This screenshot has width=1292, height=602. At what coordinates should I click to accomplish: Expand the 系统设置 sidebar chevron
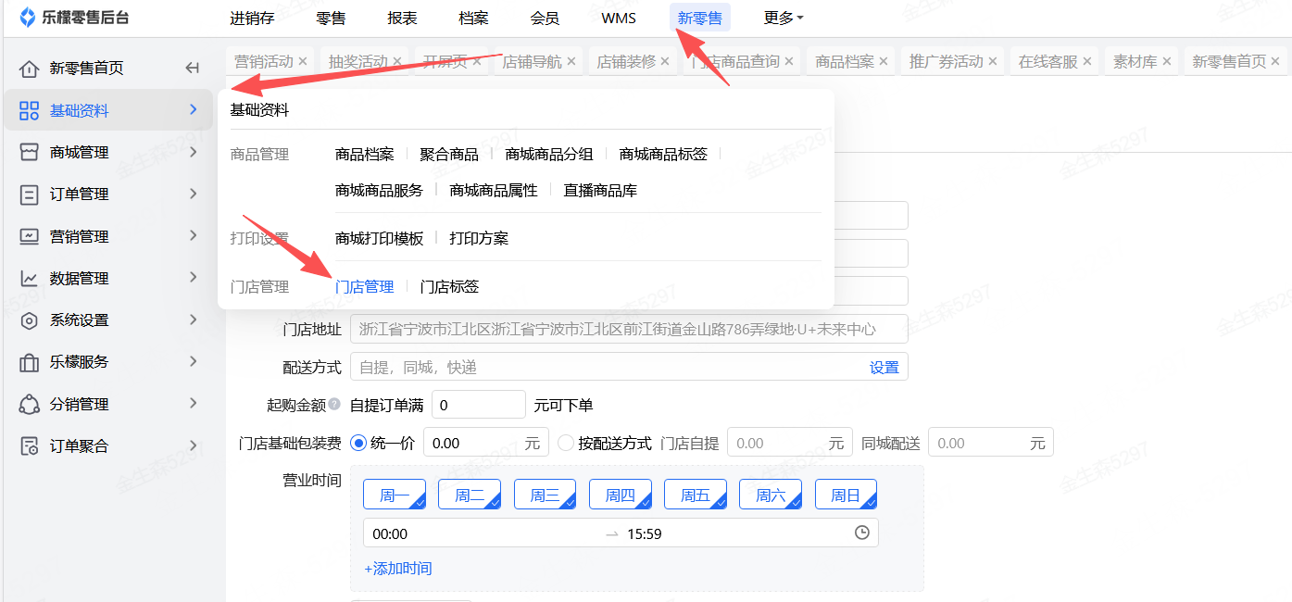tap(193, 320)
